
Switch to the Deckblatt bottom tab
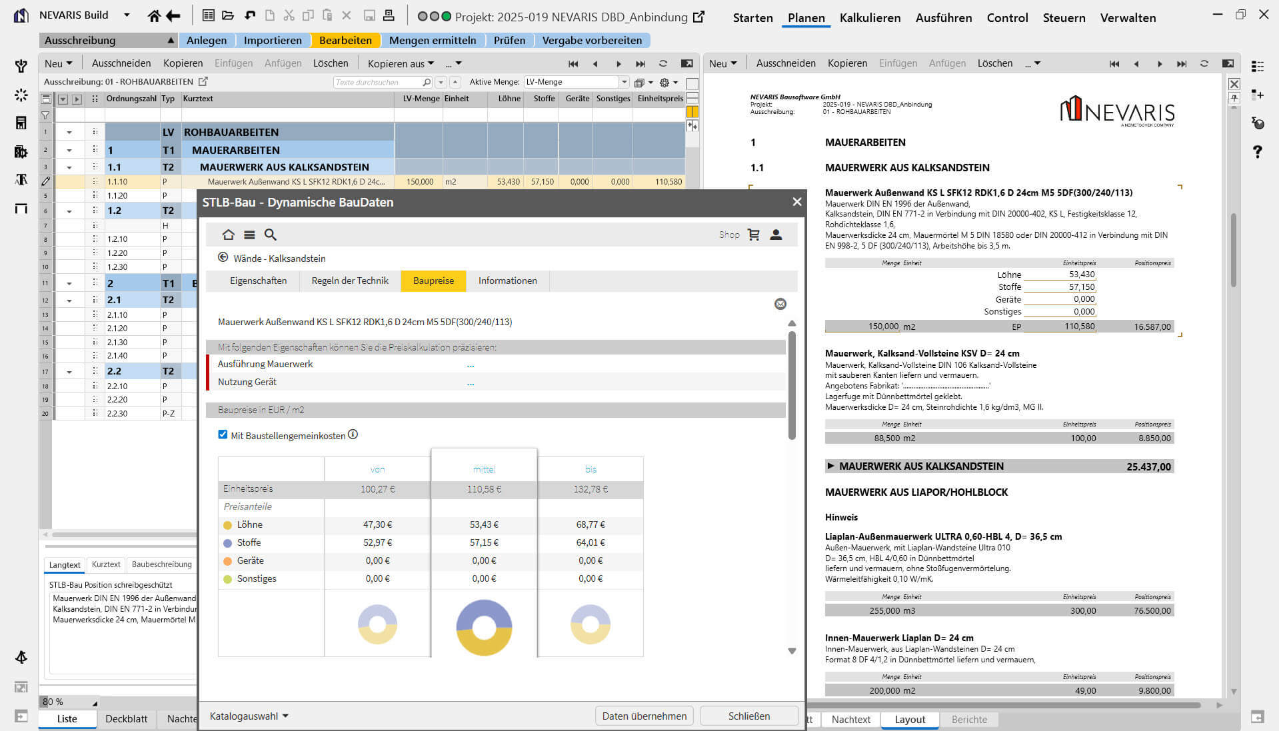(x=126, y=718)
